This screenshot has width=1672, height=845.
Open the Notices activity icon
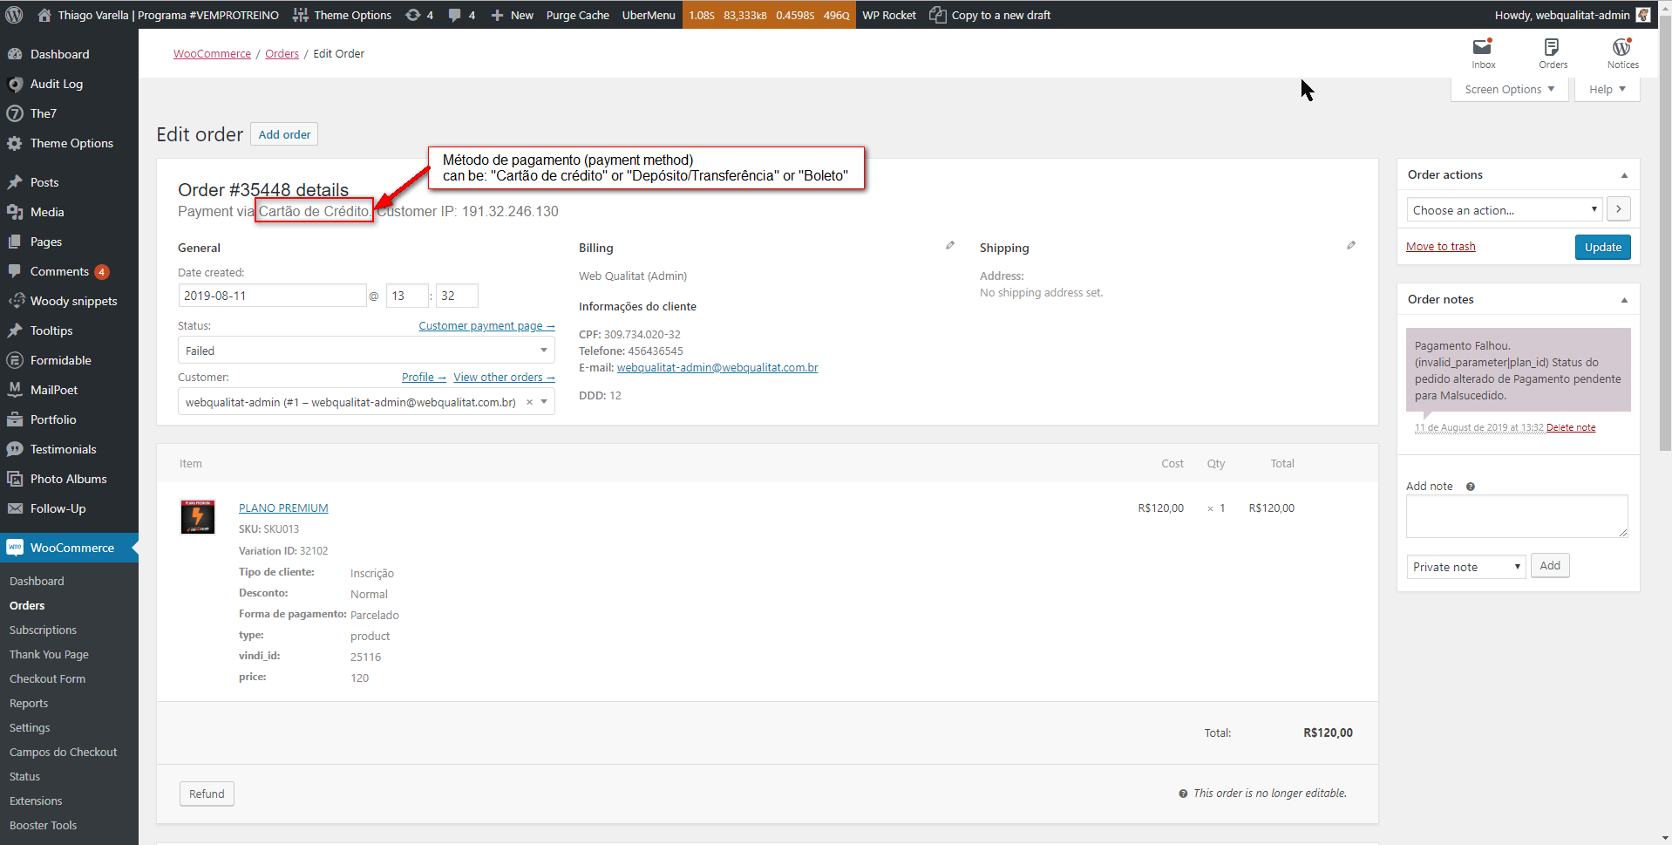pos(1622,52)
